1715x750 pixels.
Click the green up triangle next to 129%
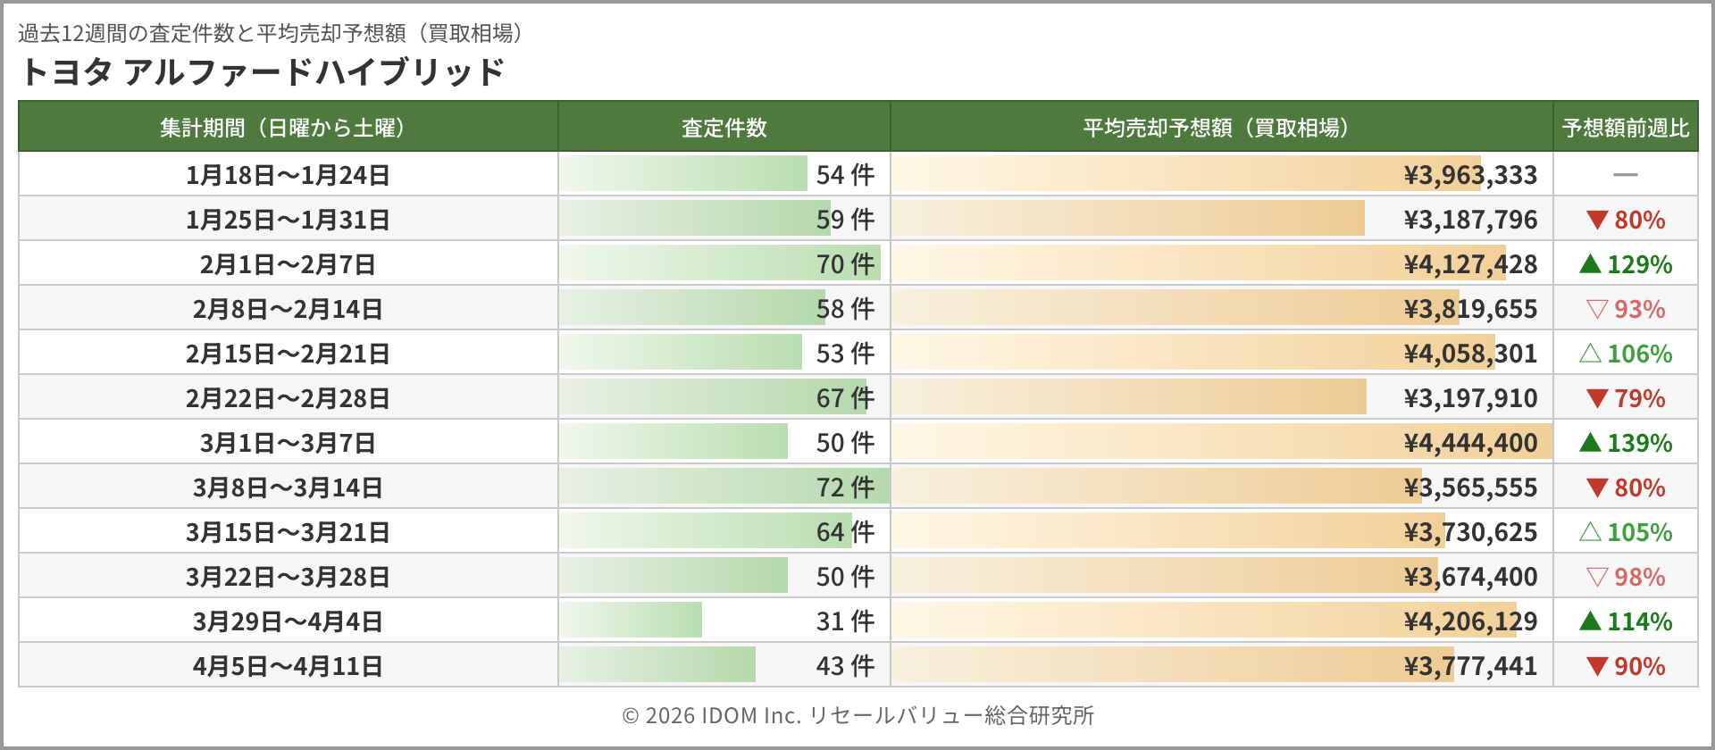[x=1590, y=263]
